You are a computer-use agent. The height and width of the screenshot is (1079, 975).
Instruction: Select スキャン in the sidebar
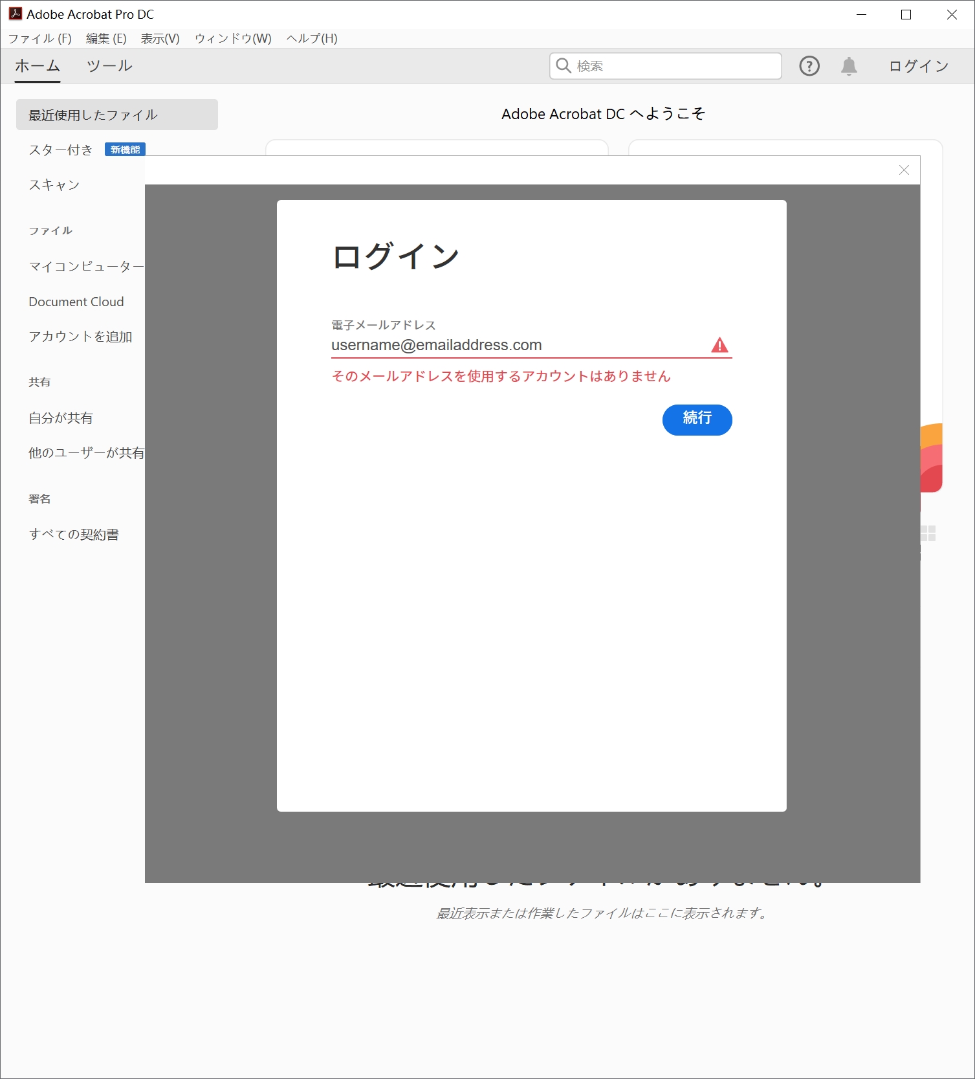coord(54,185)
